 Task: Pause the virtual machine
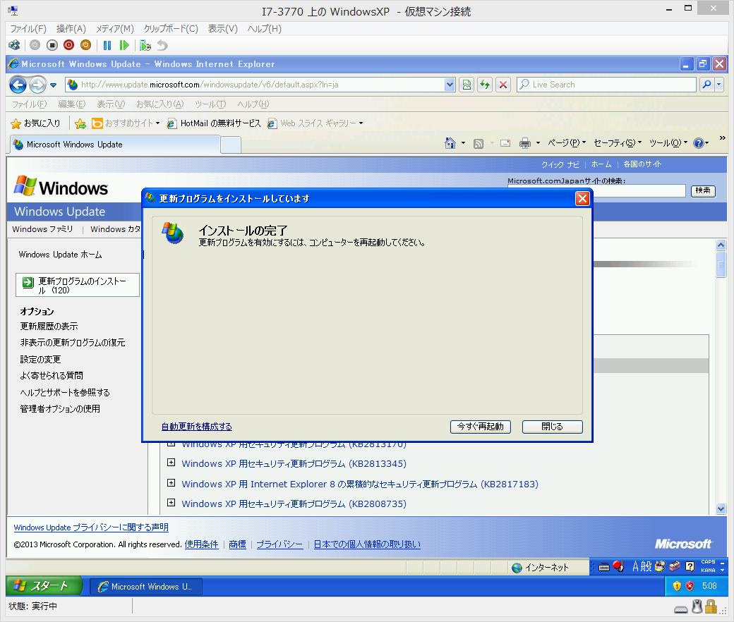[x=107, y=45]
